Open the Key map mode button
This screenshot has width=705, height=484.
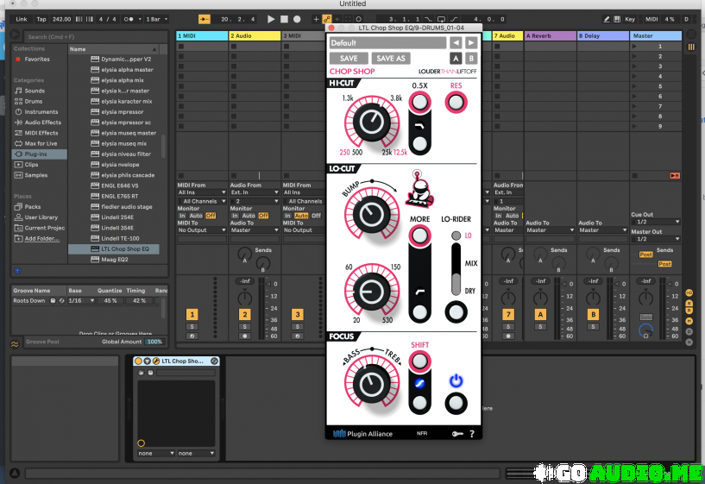[630, 19]
